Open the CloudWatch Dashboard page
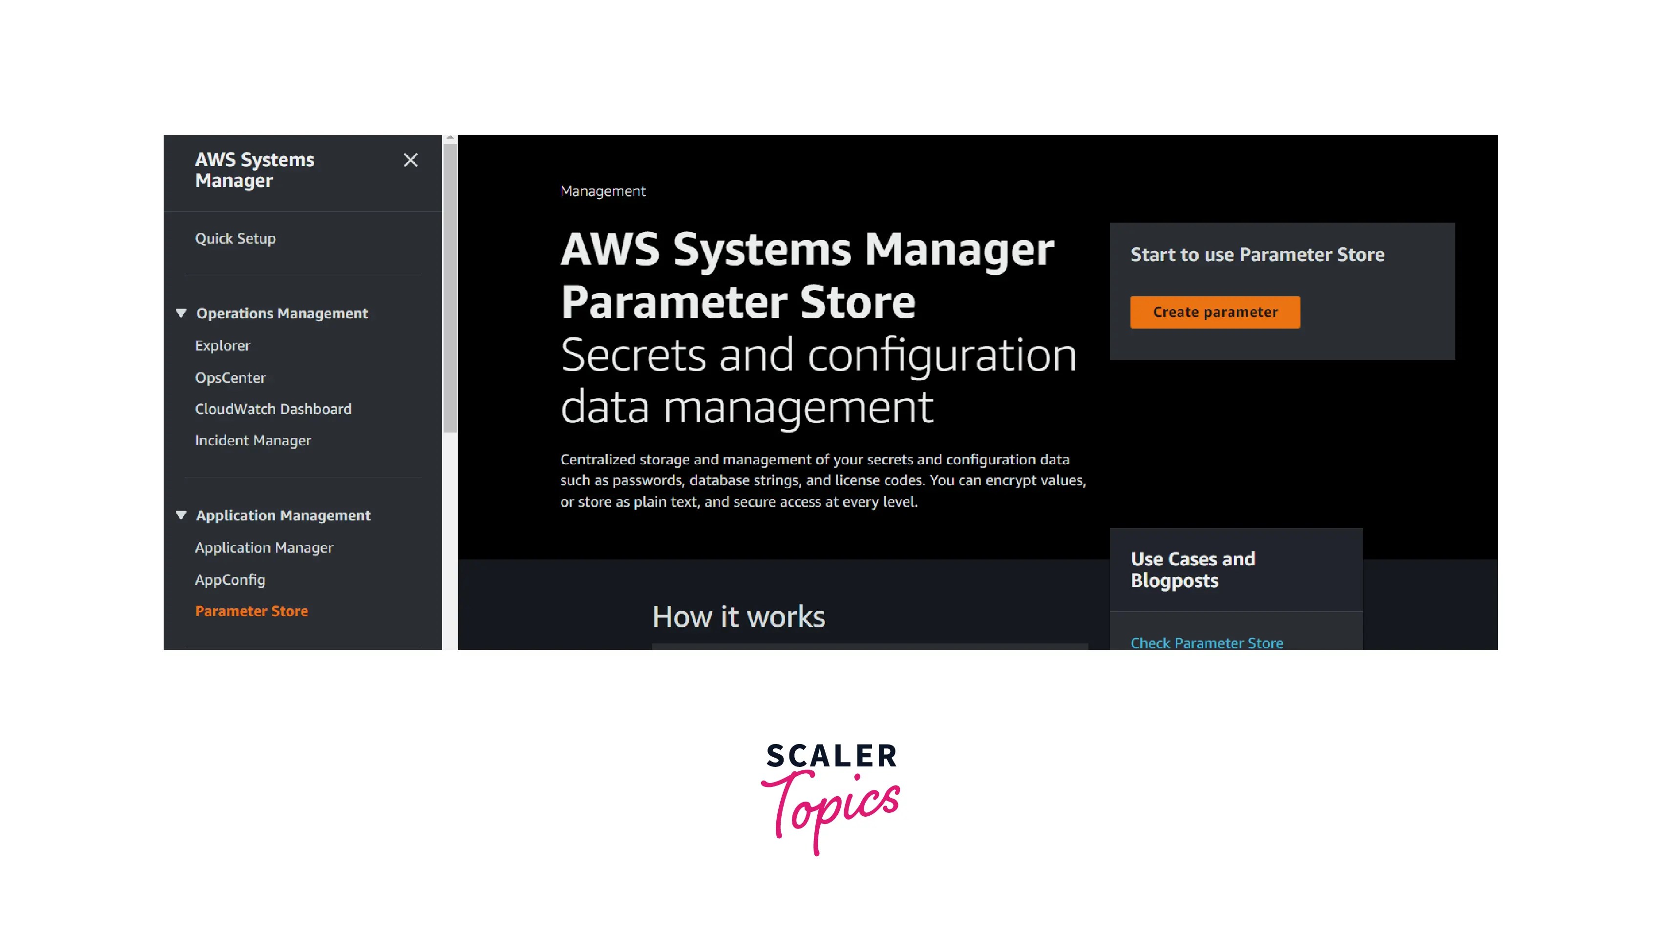 tap(274, 409)
